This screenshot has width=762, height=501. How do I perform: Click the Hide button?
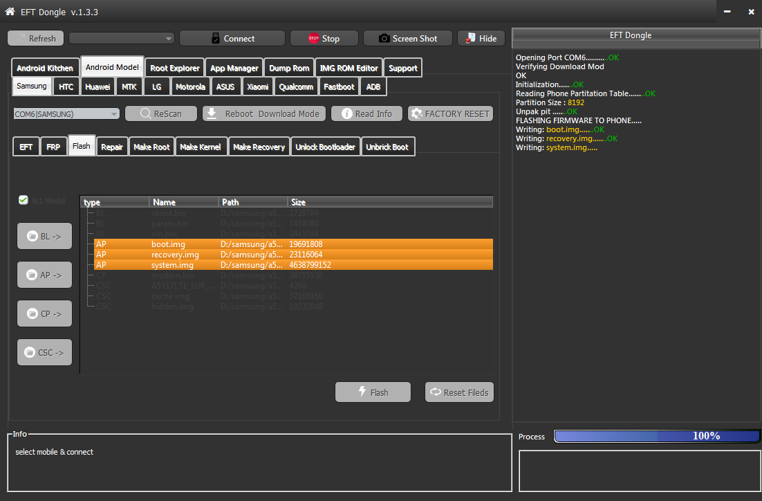coord(481,39)
